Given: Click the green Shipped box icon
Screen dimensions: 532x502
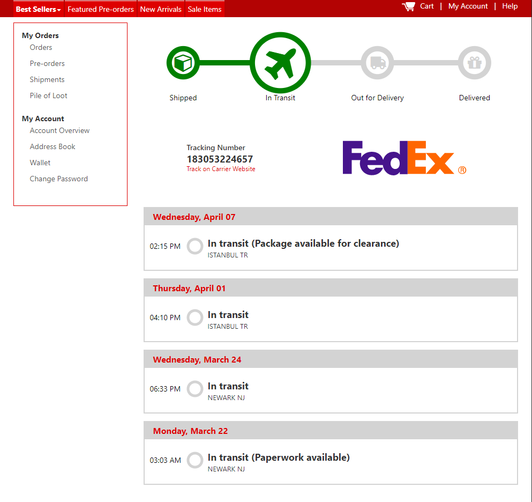Looking at the screenshot, I should 183,63.
